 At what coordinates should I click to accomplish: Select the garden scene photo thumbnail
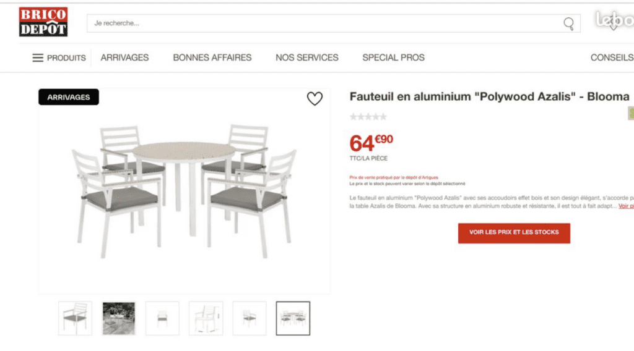click(x=119, y=318)
